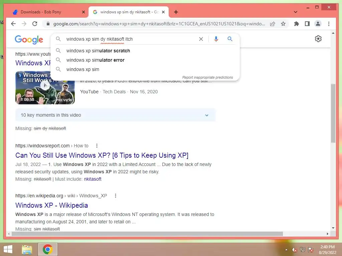The height and width of the screenshot is (256, 342).
Task: Click the vertical page scrollbar thumb
Action: pyautogui.click(x=333, y=113)
